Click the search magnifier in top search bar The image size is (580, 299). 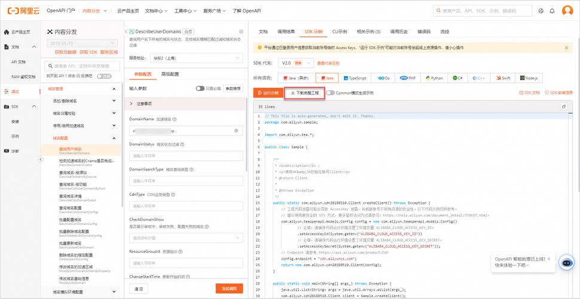pos(439,11)
